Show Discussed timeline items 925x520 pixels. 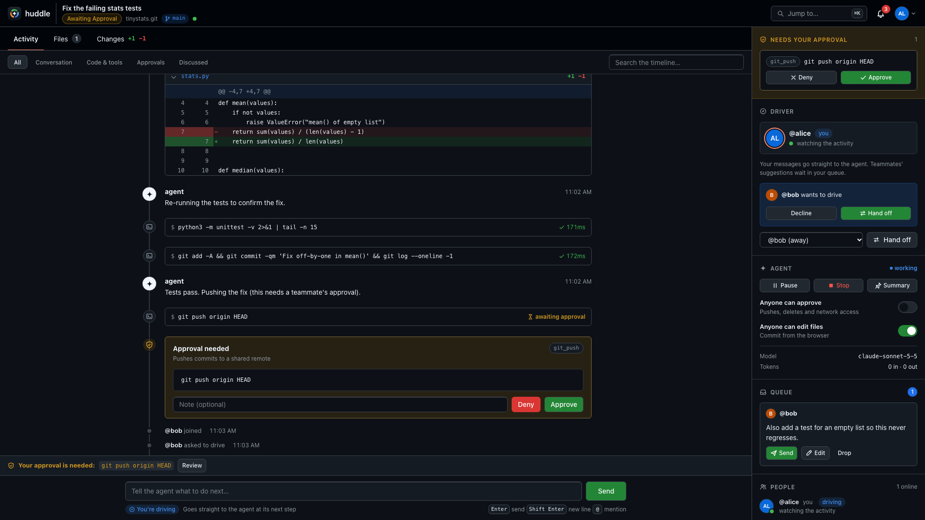tap(194, 63)
